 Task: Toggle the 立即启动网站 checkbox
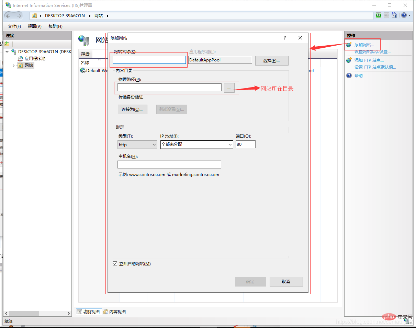[x=115, y=264]
